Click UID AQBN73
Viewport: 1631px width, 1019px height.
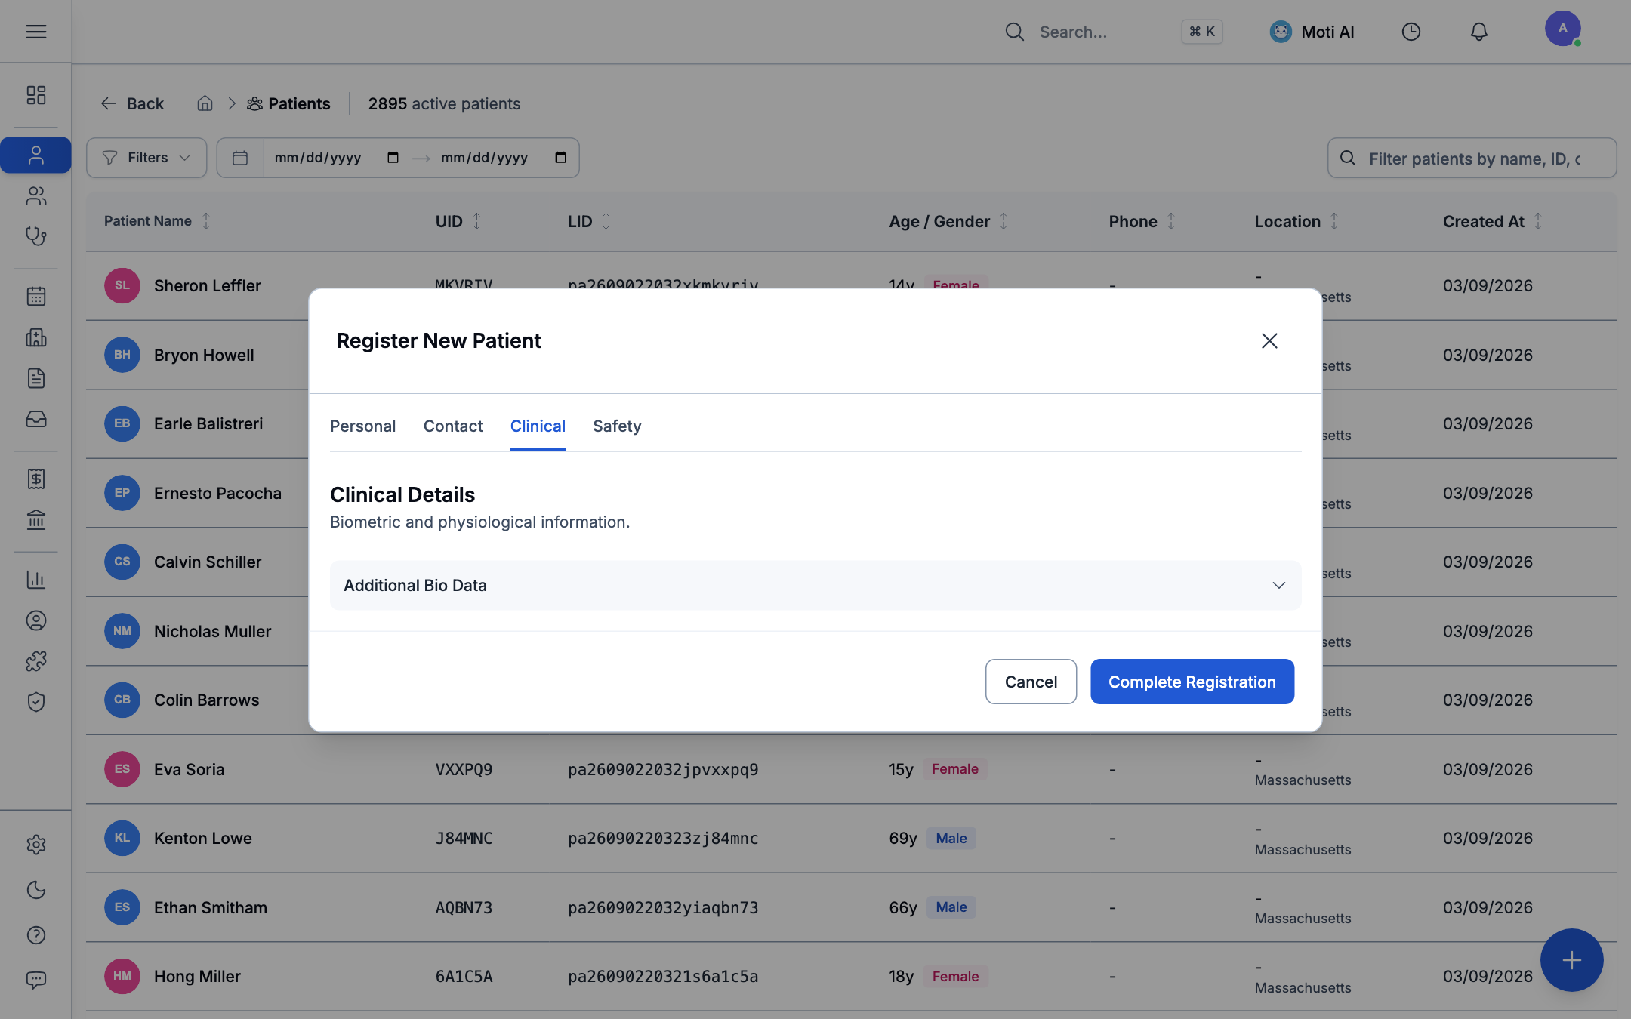tap(464, 907)
